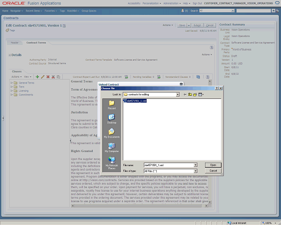
Task: Click the Open button in file dialog
Action: (213, 165)
